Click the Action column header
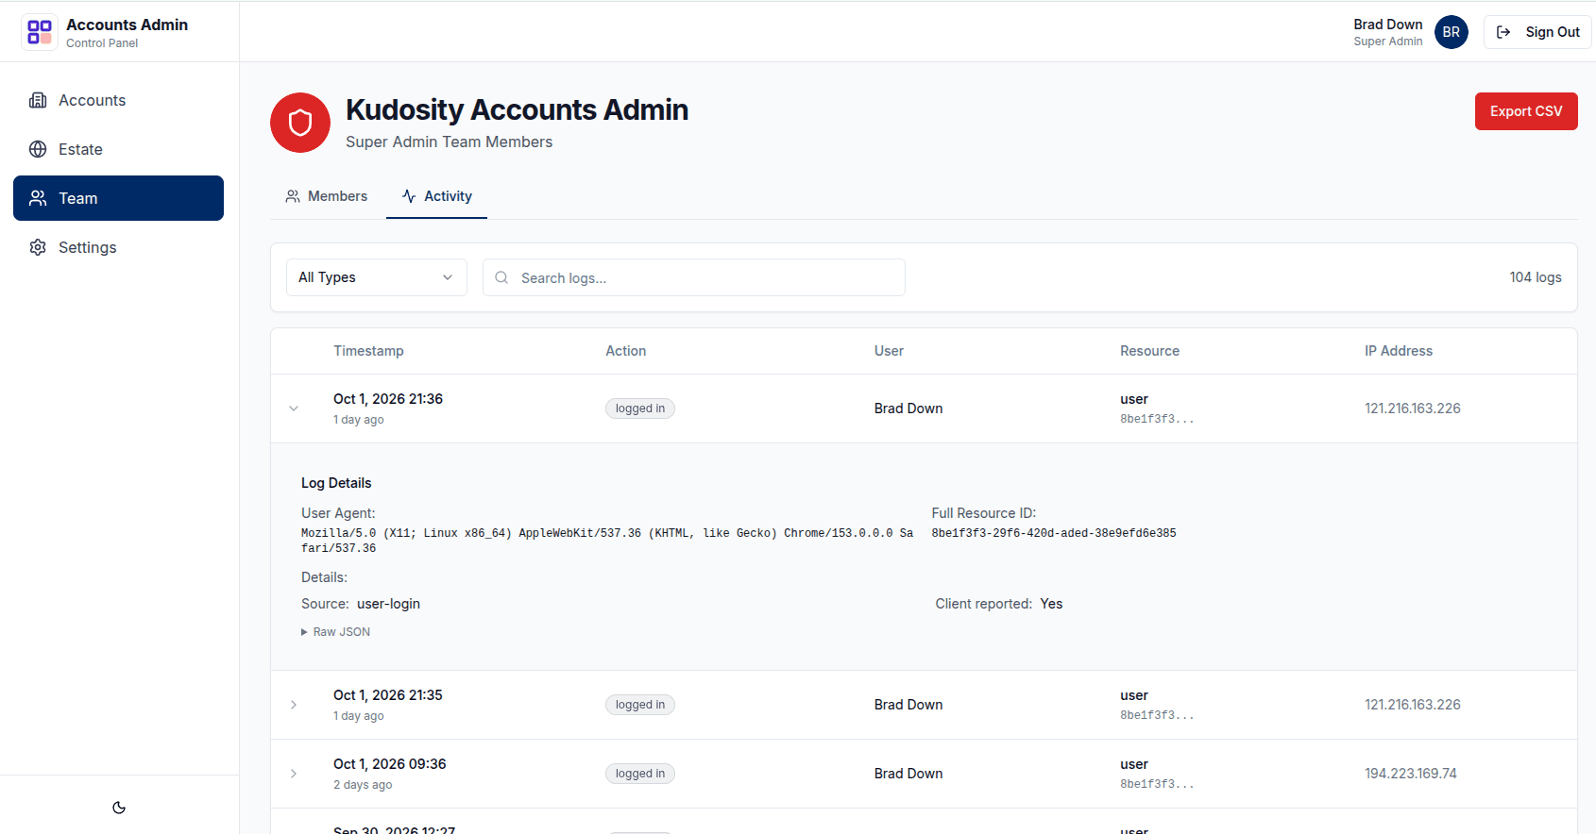1596x834 pixels. click(626, 351)
